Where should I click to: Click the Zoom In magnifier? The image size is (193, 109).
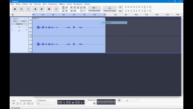[71, 8]
